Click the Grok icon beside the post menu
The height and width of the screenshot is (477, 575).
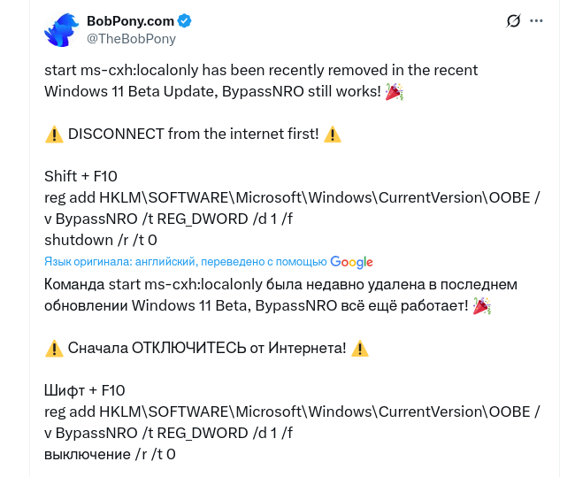pyautogui.click(x=512, y=20)
